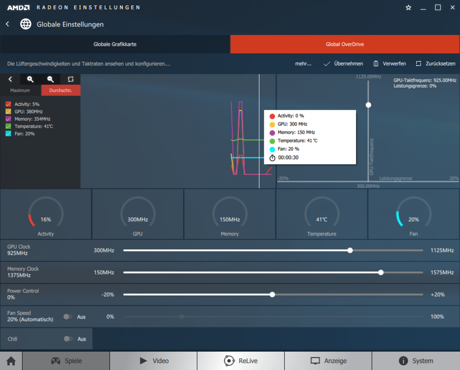Click the Power Control slider handle
This screenshot has width=460, height=370.
272,294
